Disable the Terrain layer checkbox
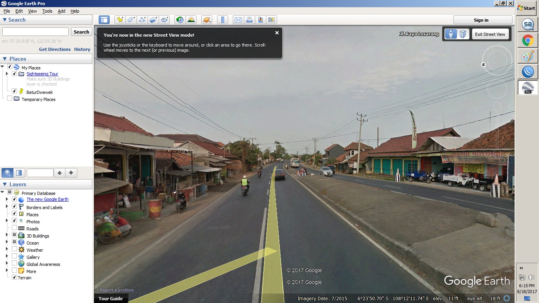 tap(15, 277)
